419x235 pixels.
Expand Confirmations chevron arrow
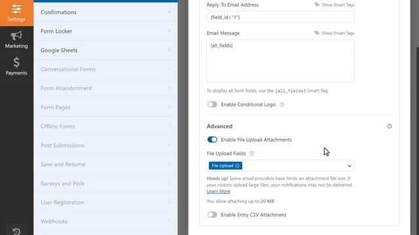tap(169, 12)
